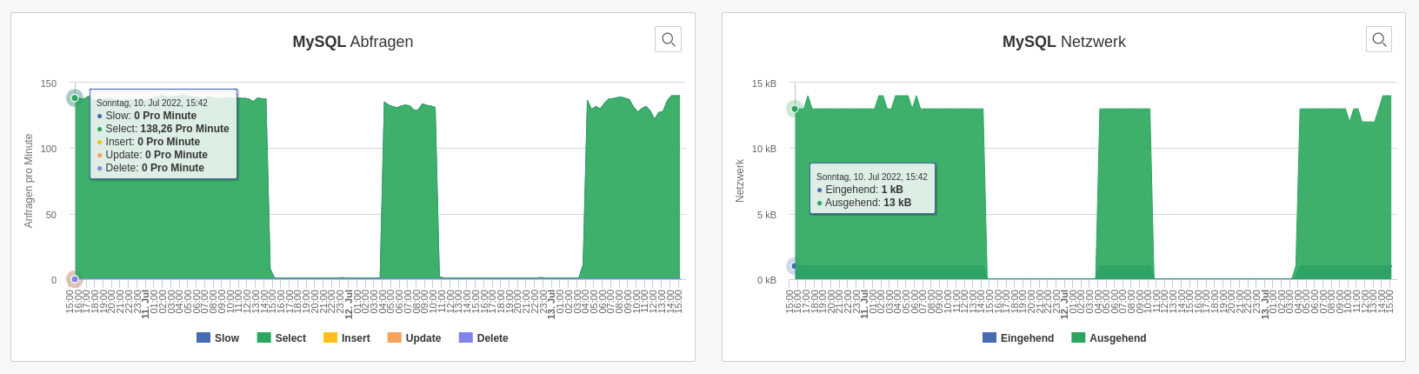Click the 10 kB y-axis value
Screen dimensions: 1419x374
[764, 149]
